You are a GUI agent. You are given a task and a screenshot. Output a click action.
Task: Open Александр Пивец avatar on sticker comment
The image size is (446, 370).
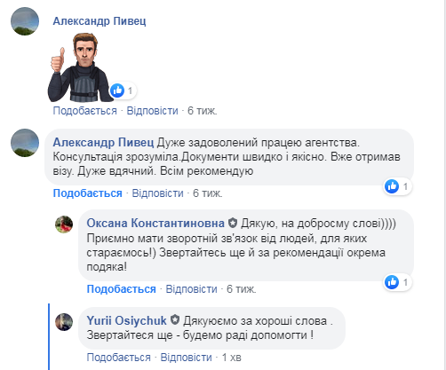[x=25, y=21]
